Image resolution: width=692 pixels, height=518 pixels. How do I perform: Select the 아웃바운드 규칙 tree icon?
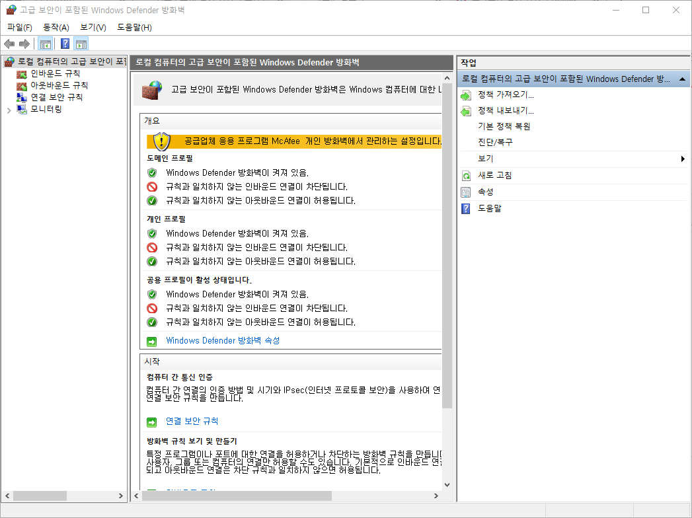point(22,86)
